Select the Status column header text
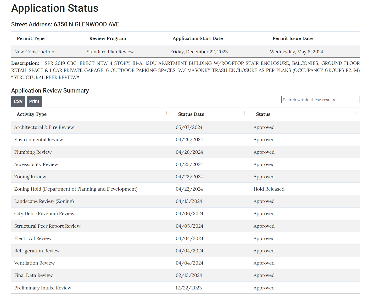 coord(263,114)
